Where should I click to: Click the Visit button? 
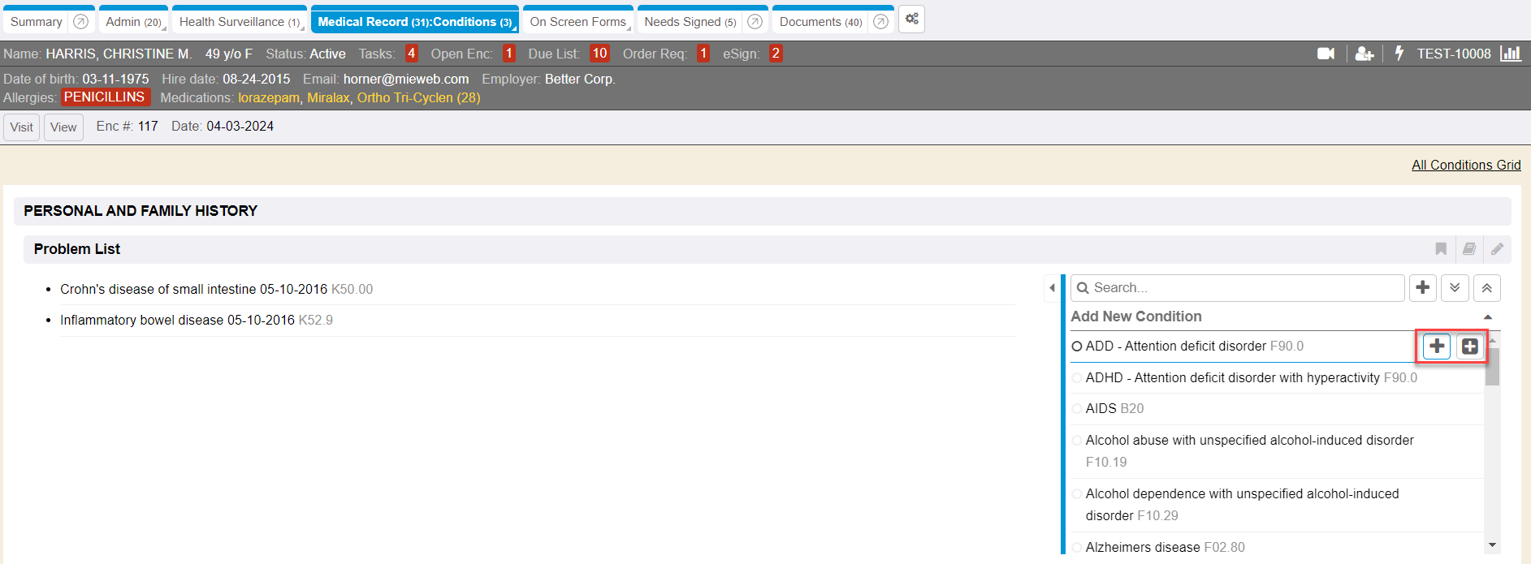pyautogui.click(x=22, y=127)
